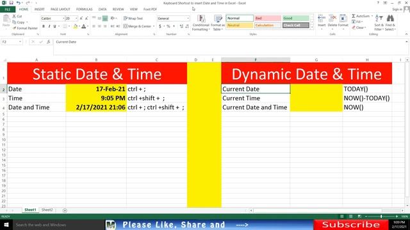Open Format as Table menu
The height and width of the screenshot is (230, 410).
click(x=218, y=23)
